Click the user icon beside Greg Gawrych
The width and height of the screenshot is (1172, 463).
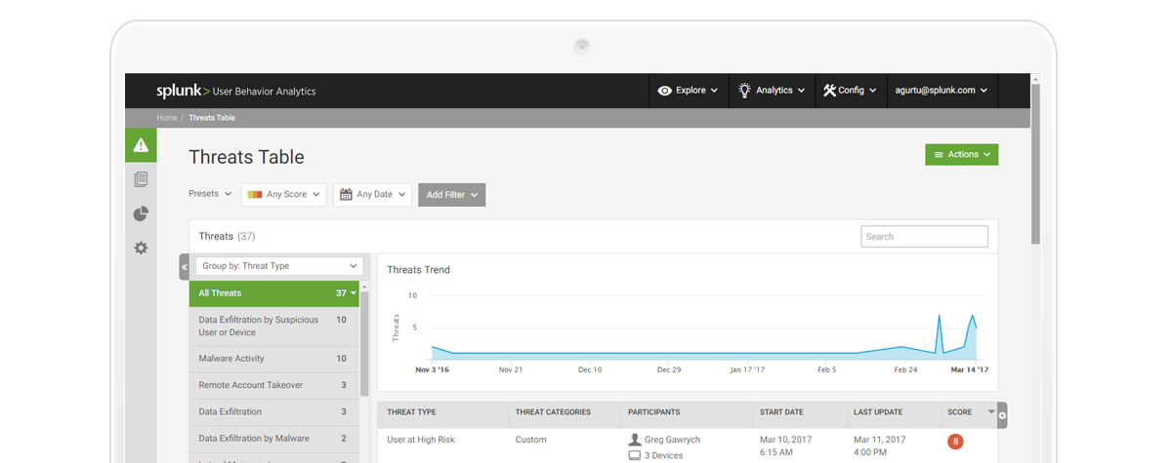click(635, 440)
